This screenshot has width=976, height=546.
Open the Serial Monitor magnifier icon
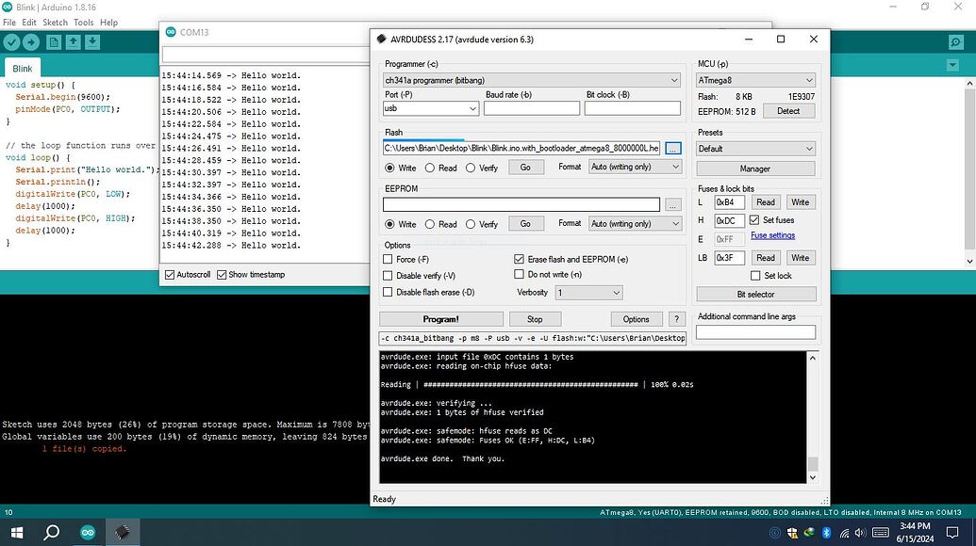point(958,41)
